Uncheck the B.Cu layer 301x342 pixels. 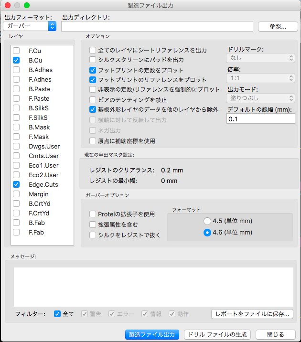16,60
